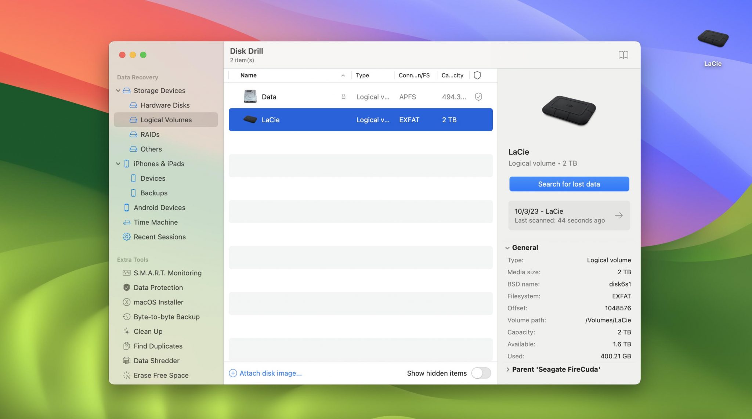The width and height of the screenshot is (752, 419).
Task: Click the Clean Up sparkle icon
Action: (x=127, y=331)
